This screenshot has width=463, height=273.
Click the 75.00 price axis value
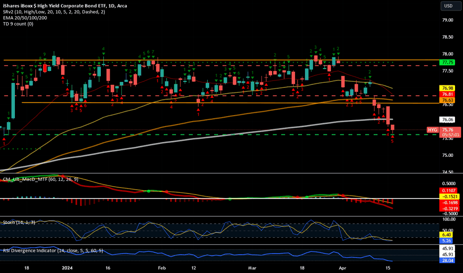coord(448,155)
